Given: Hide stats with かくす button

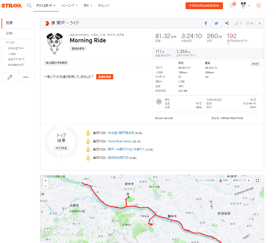Looking at the screenshot, I should pyautogui.click(x=255, y=64).
